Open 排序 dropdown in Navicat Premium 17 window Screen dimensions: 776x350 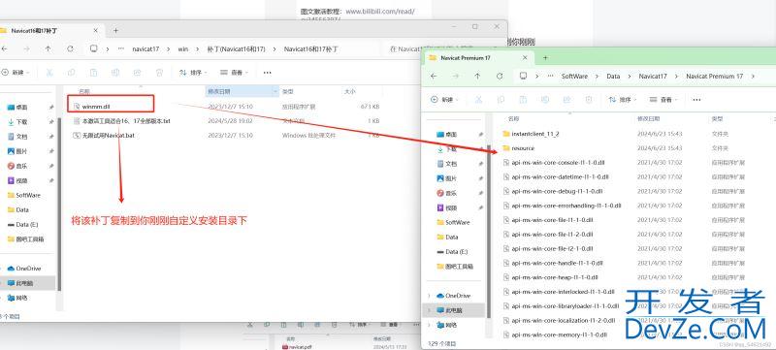pos(623,99)
